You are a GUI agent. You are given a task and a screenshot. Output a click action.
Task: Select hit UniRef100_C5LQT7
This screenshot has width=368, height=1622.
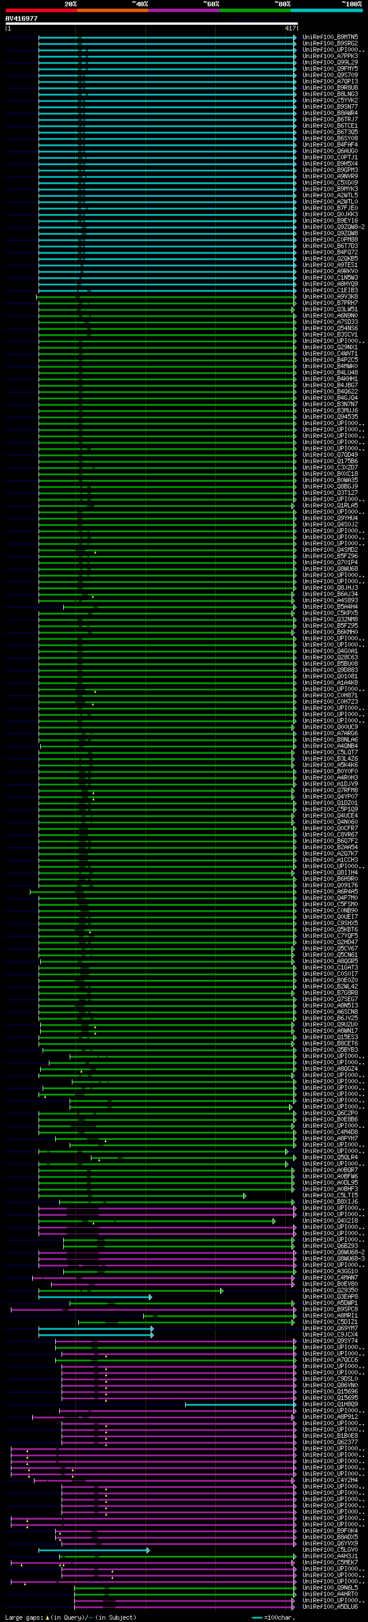point(330,753)
